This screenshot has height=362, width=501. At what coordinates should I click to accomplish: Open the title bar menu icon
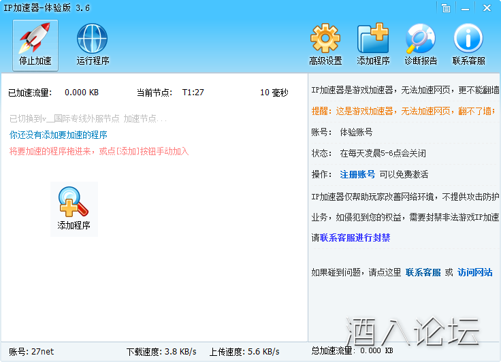click(446, 8)
